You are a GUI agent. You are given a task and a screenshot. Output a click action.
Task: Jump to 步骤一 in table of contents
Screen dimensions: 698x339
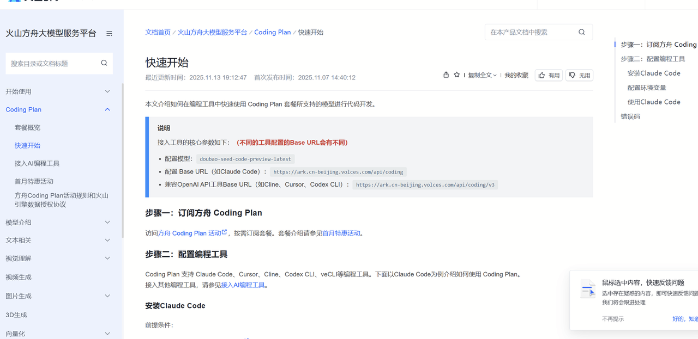click(659, 45)
